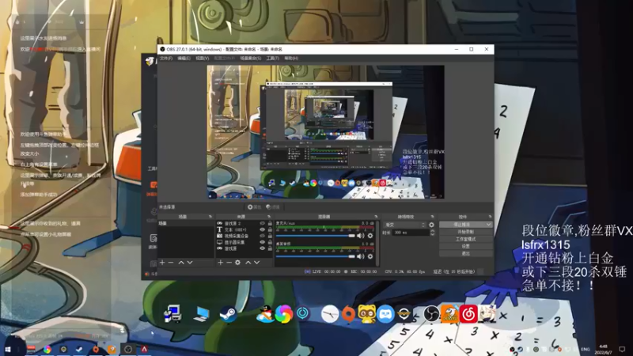The width and height of the screenshot is (633, 356).
Task: Open OBS 设置 button in Controls
Action: click(x=465, y=246)
